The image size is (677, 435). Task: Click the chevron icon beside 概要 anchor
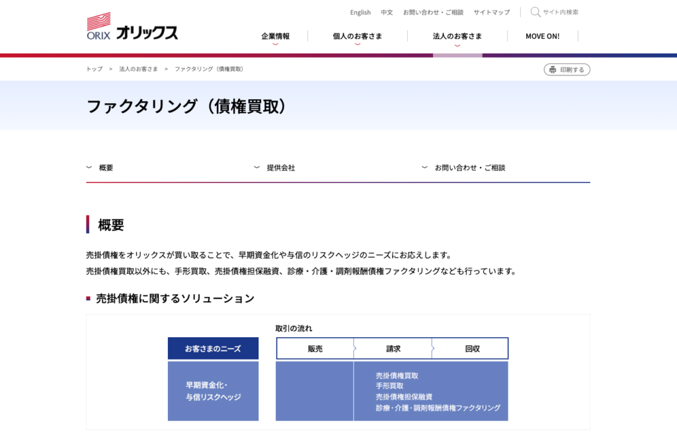[x=89, y=168]
